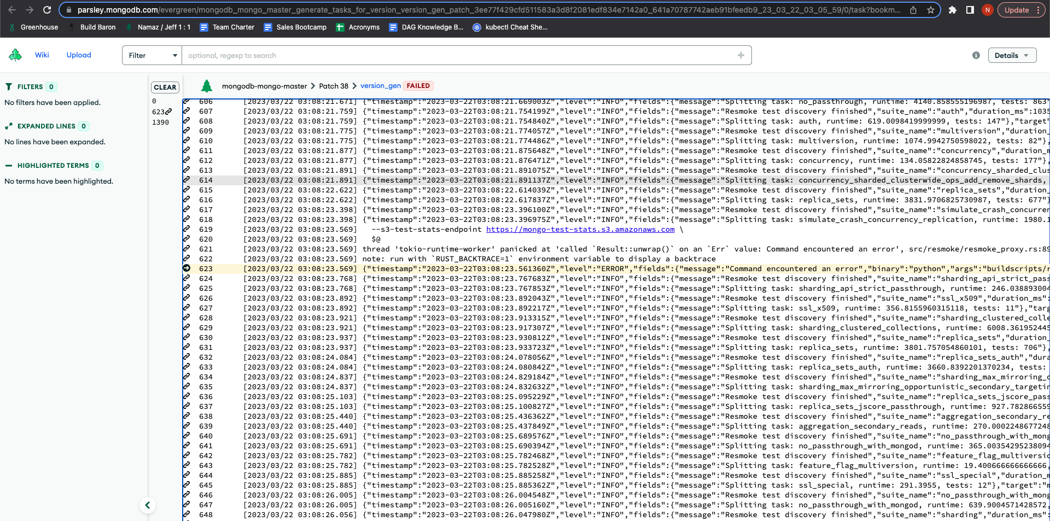This screenshot has height=521, width=1050.
Task: Open the Details dropdown
Action: coord(1012,55)
